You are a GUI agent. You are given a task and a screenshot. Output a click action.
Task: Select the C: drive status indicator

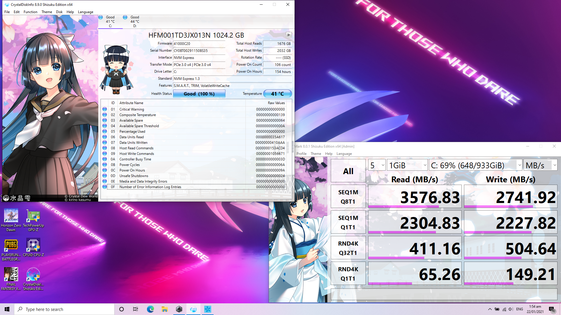110,22
